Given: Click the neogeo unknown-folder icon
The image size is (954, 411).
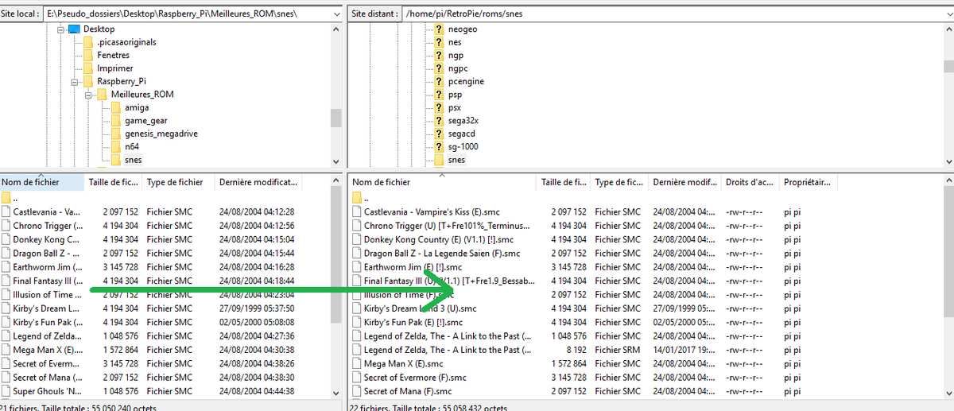Looking at the screenshot, I should coord(439,29).
